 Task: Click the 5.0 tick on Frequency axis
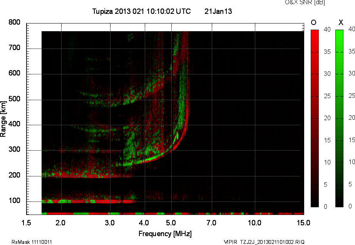[x=171, y=223]
